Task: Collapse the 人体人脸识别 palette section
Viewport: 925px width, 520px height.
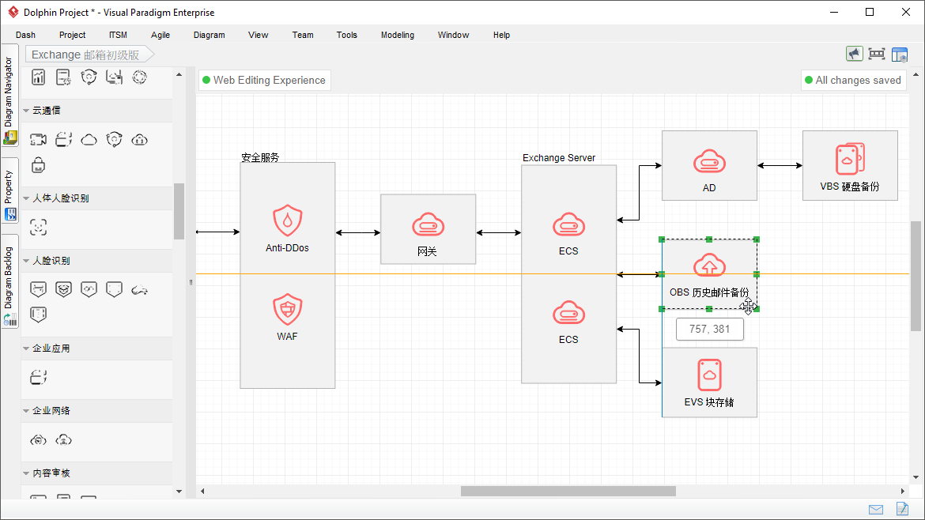Action: [x=26, y=198]
